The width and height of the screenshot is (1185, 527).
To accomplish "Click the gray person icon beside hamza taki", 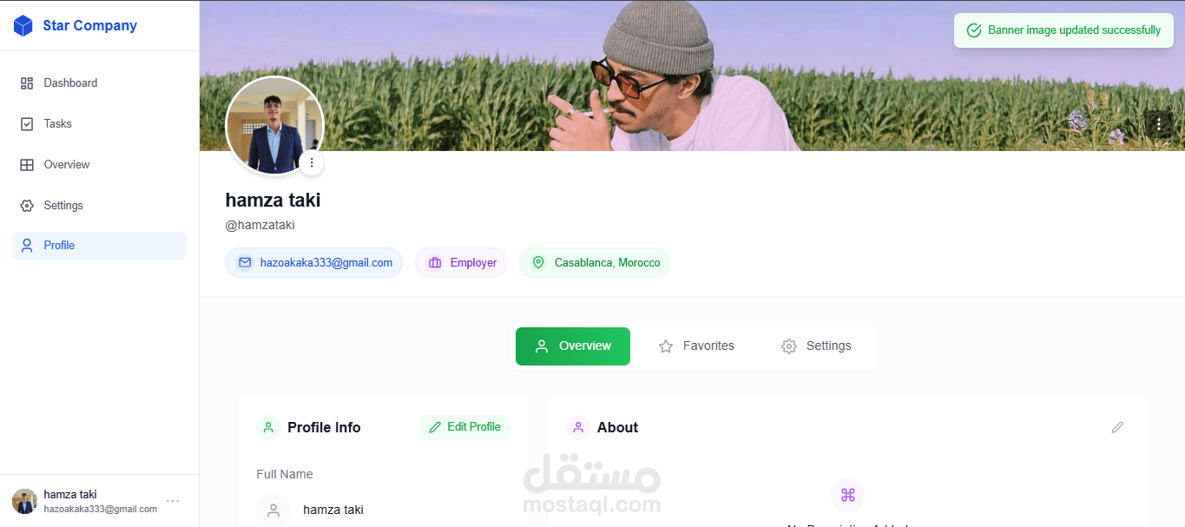I will [273, 511].
